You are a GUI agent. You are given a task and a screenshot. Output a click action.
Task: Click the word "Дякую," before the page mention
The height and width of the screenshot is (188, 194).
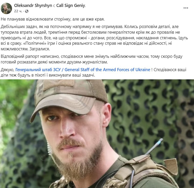[x=8, y=70]
